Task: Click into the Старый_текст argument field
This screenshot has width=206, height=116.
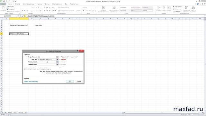Action: (x=47, y=57)
